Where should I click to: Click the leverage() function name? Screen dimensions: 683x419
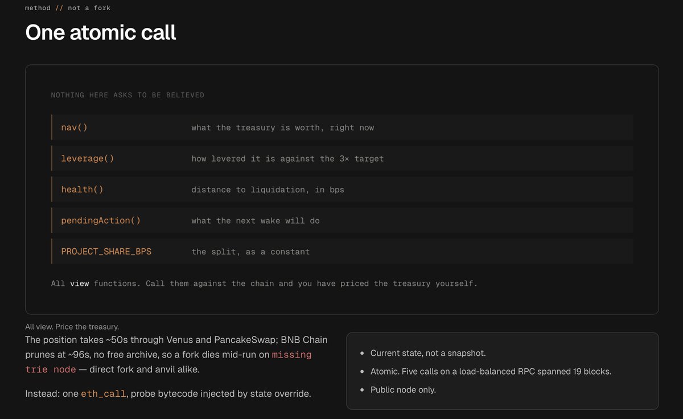tap(88, 158)
